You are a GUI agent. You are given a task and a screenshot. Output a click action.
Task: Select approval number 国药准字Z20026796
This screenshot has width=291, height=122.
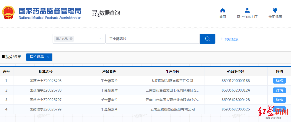click(46, 81)
